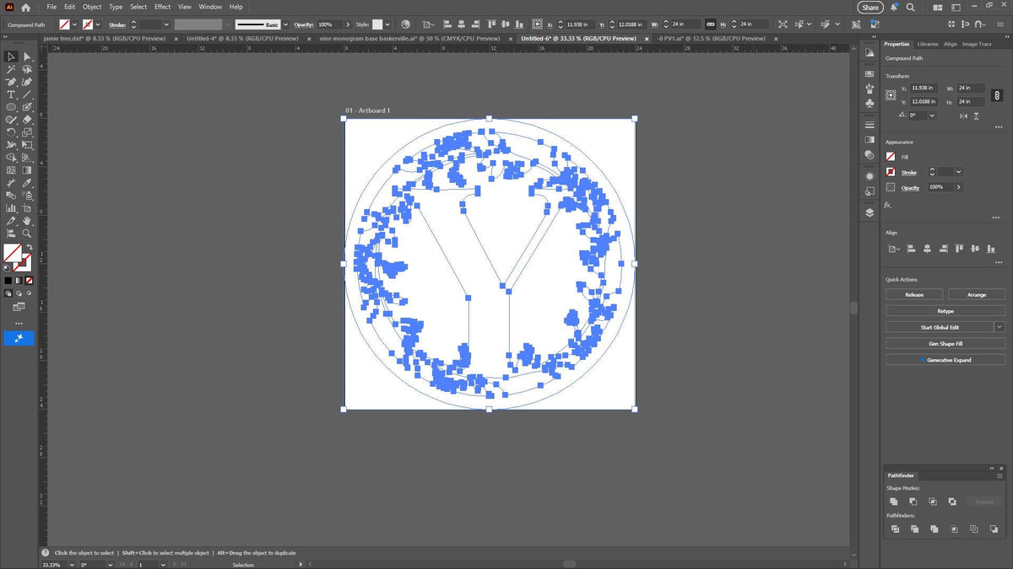Click the Gen Shape Fill button
Image resolution: width=1013 pixels, height=569 pixels.
945,343
